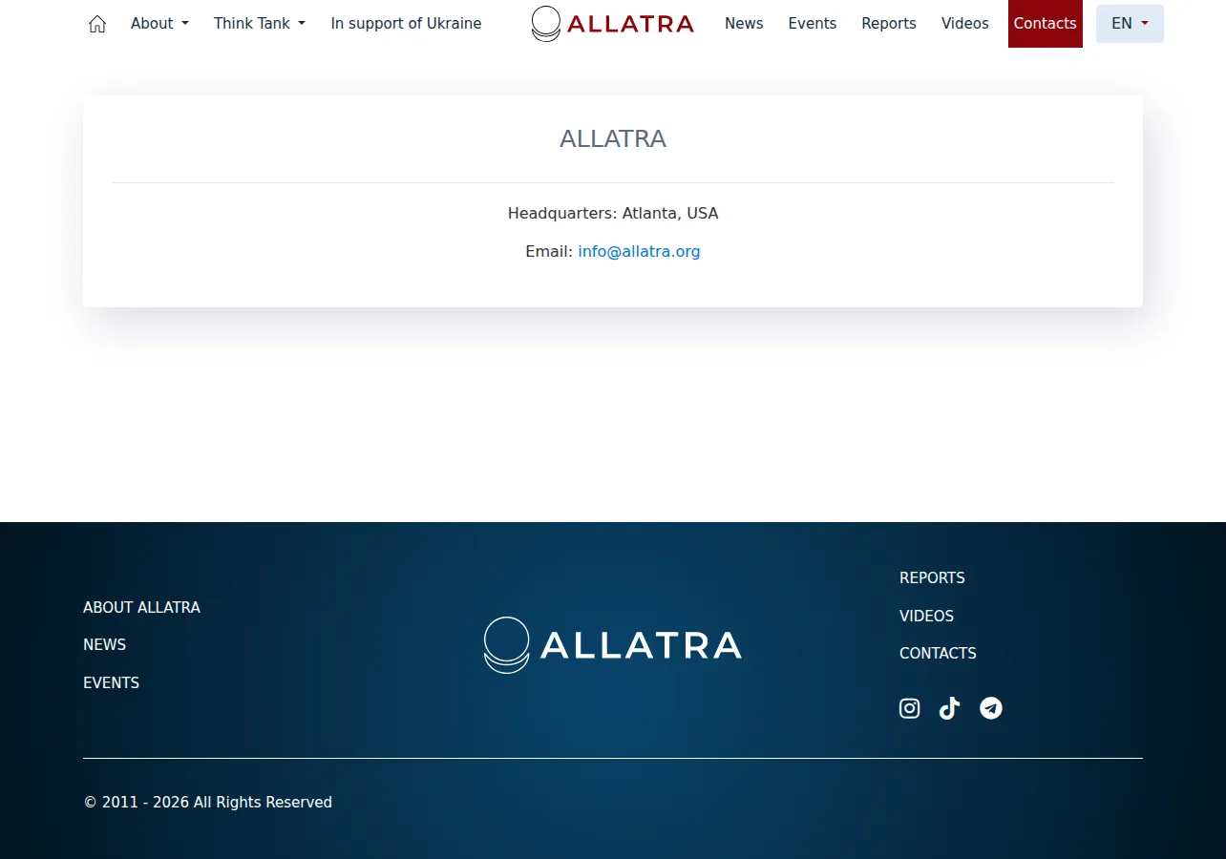The width and height of the screenshot is (1226, 859).
Task: Select Reports in the top navigation
Action: pos(889,24)
